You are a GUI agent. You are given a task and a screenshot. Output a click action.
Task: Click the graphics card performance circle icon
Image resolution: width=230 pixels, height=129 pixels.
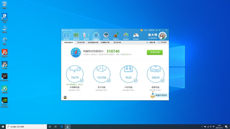102,74
